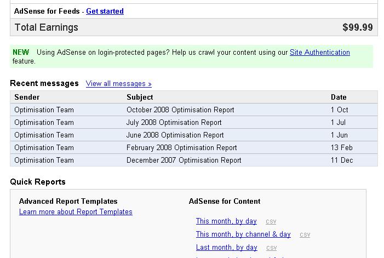Click the Total Earnings amount $99.99

(x=357, y=27)
